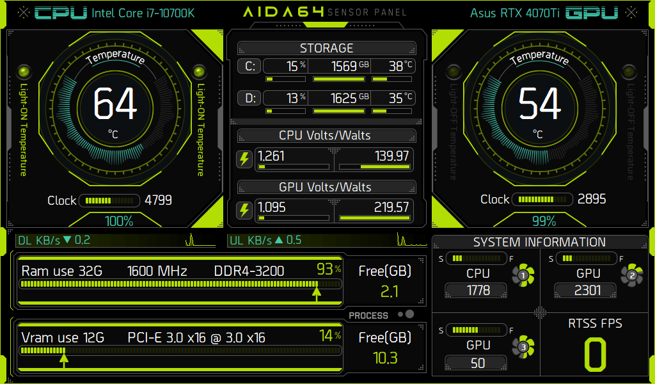Toggle the PROCESS indicator dots
Viewport: 655px width, 384px height.
click(x=406, y=314)
